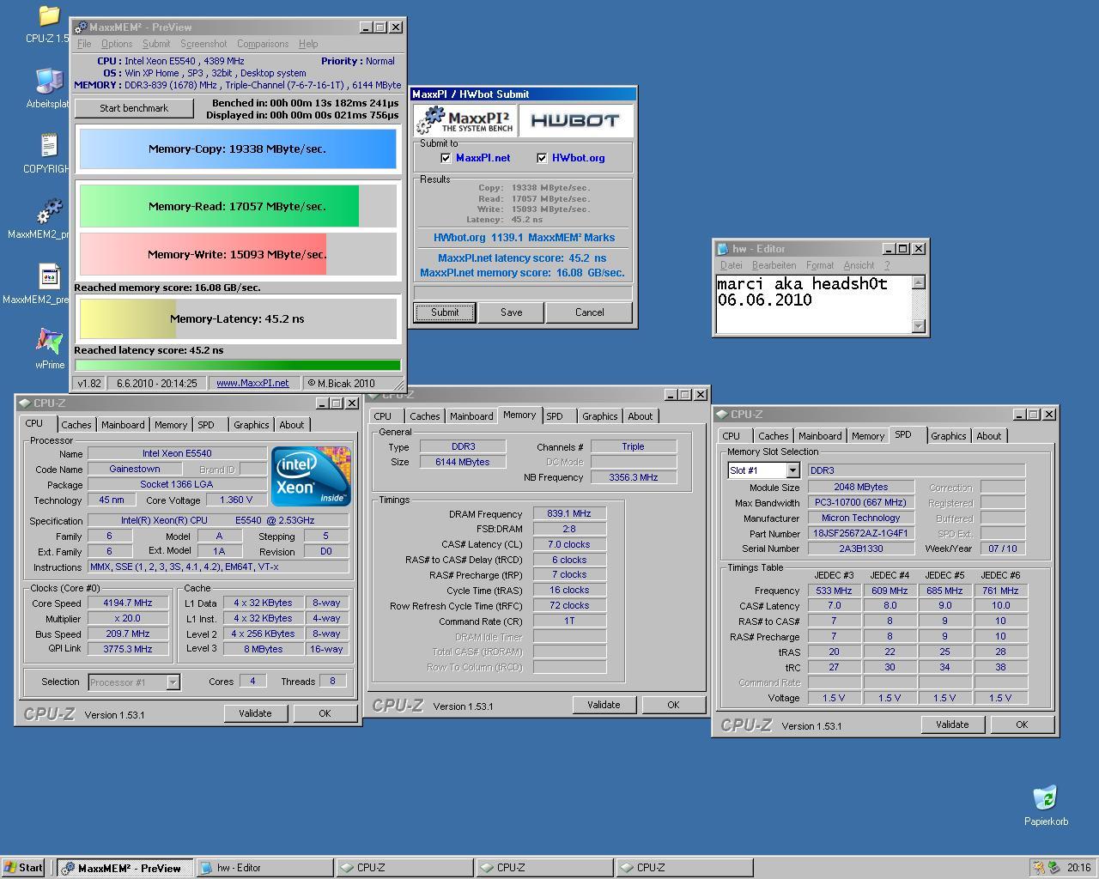This screenshot has height=879, width=1099.
Task: Click the hw - Editor title bar notepad icon
Action: [722, 249]
